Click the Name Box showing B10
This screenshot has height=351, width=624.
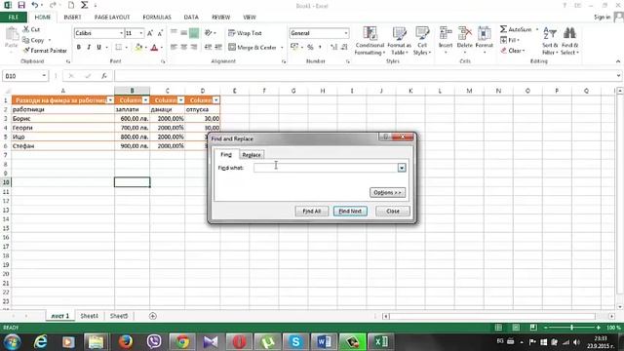point(21,76)
